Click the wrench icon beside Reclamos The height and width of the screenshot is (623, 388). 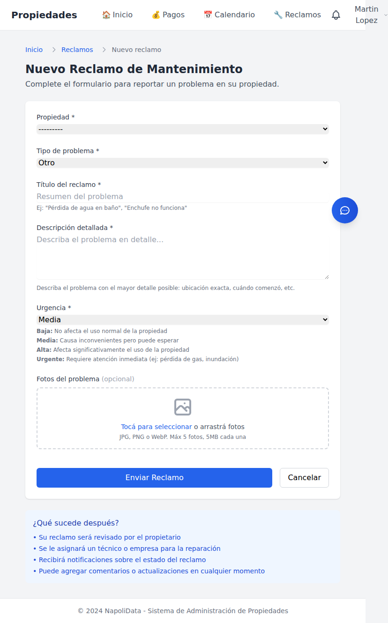(278, 15)
